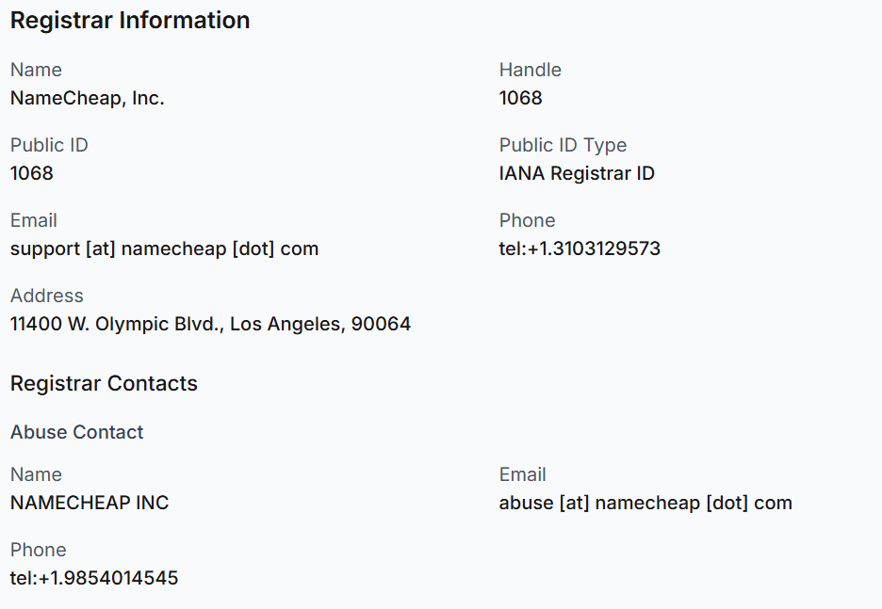Select the 11400 W. Olympic Blvd. address
882x609 pixels.
click(210, 324)
